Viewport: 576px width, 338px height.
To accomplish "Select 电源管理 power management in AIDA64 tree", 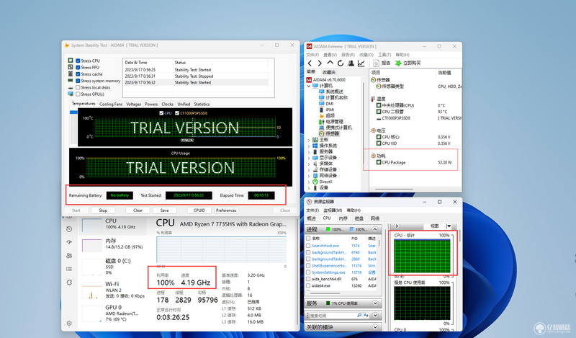I will 331,121.
